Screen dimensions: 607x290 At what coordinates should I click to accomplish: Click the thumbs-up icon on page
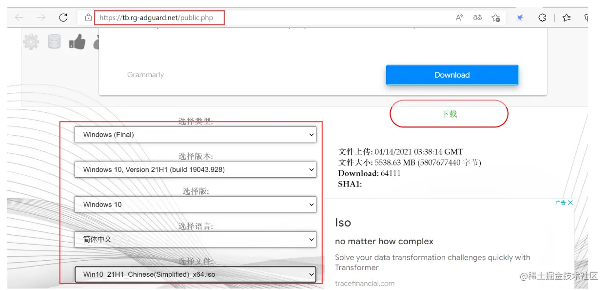[77, 42]
